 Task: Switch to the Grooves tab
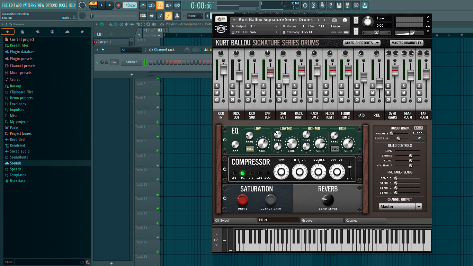click(x=322, y=220)
